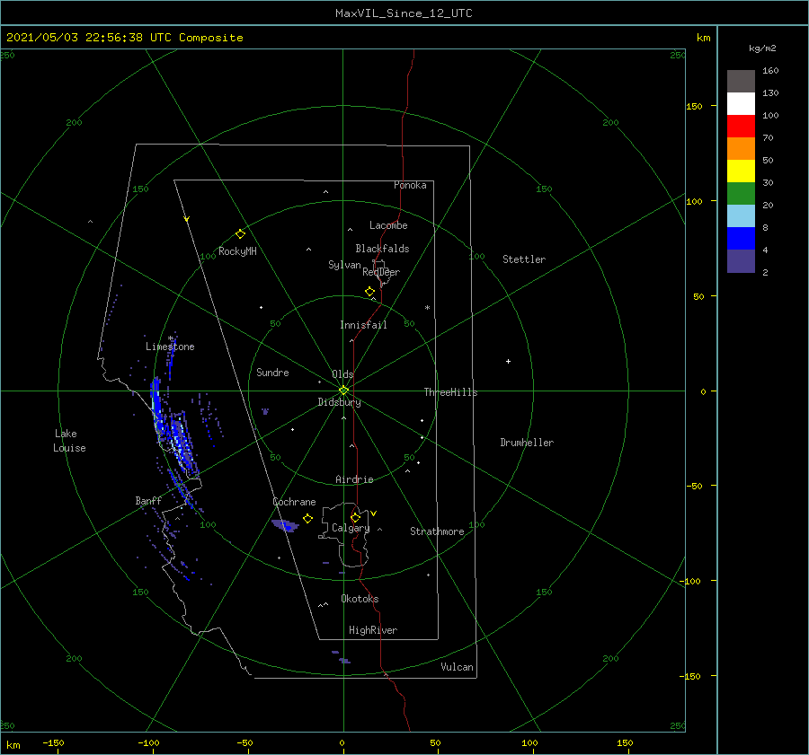Viewport: 809px width, 755px height.
Task: Click the Strathmore town label
Action: point(437,531)
